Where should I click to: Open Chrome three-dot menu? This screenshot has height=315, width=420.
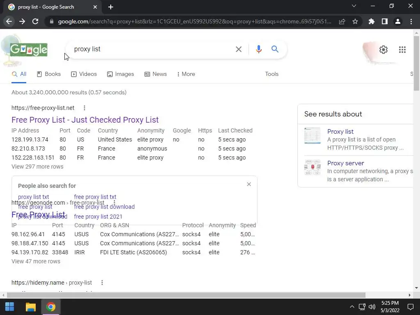[411, 21]
